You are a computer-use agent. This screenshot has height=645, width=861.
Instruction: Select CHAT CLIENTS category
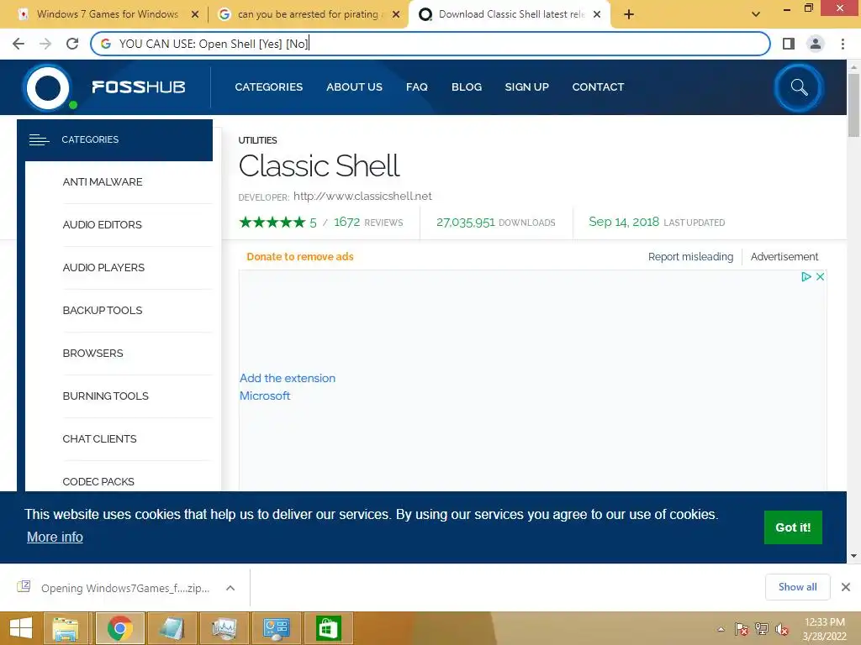click(x=99, y=438)
